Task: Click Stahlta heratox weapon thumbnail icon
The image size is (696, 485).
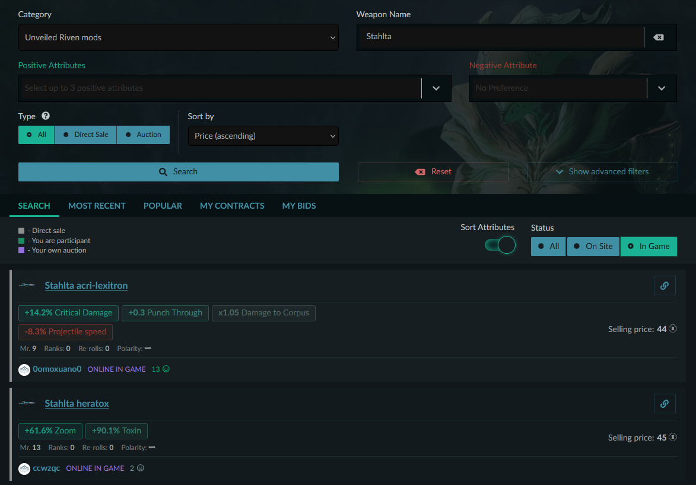Action: (x=27, y=403)
